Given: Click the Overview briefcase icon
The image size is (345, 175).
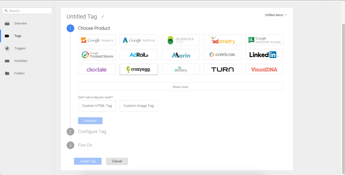Looking at the screenshot, I should click(x=7, y=23).
